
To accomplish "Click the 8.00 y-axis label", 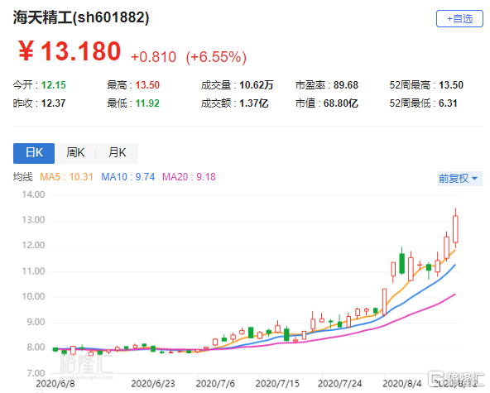I will [36, 347].
